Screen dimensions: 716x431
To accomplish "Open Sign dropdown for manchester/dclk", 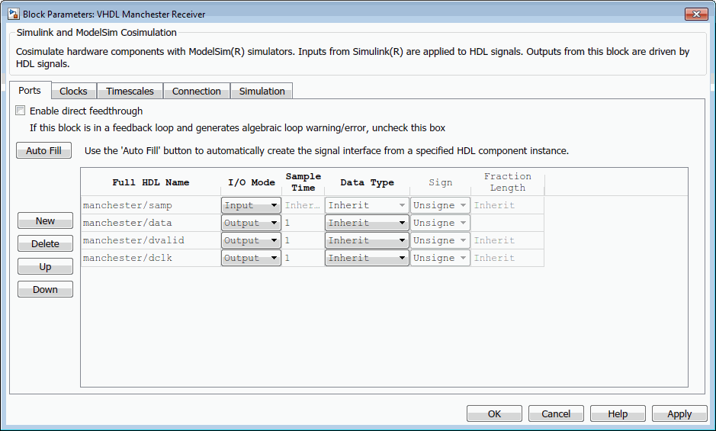I will [x=440, y=258].
